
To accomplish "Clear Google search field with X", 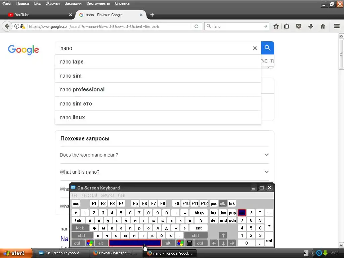I will 255,48.
